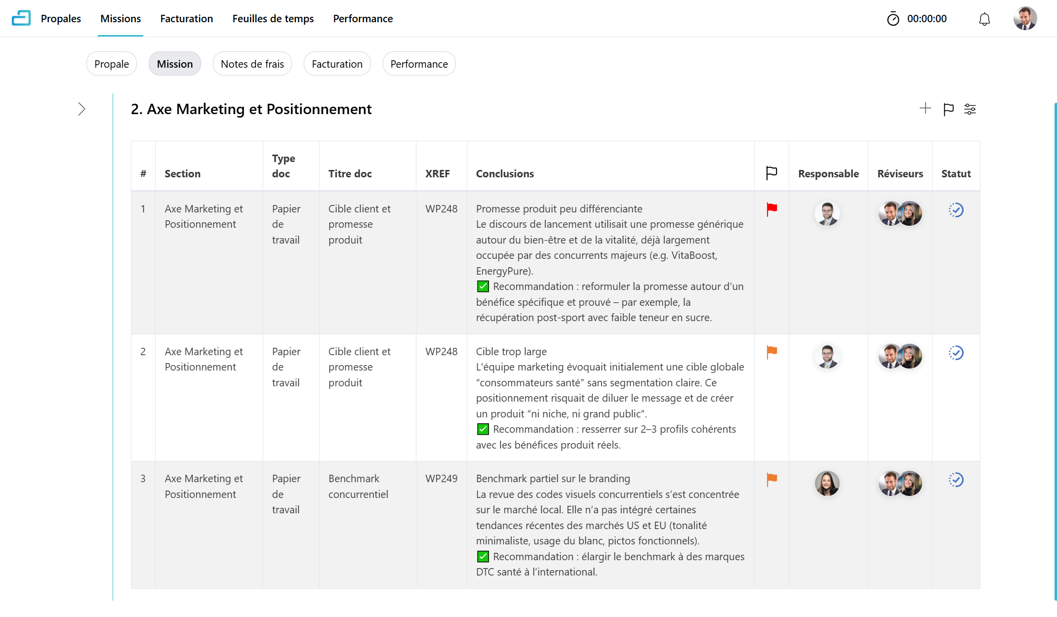
Task: Start the stopwatch timer icon
Action: coord(893,19)
